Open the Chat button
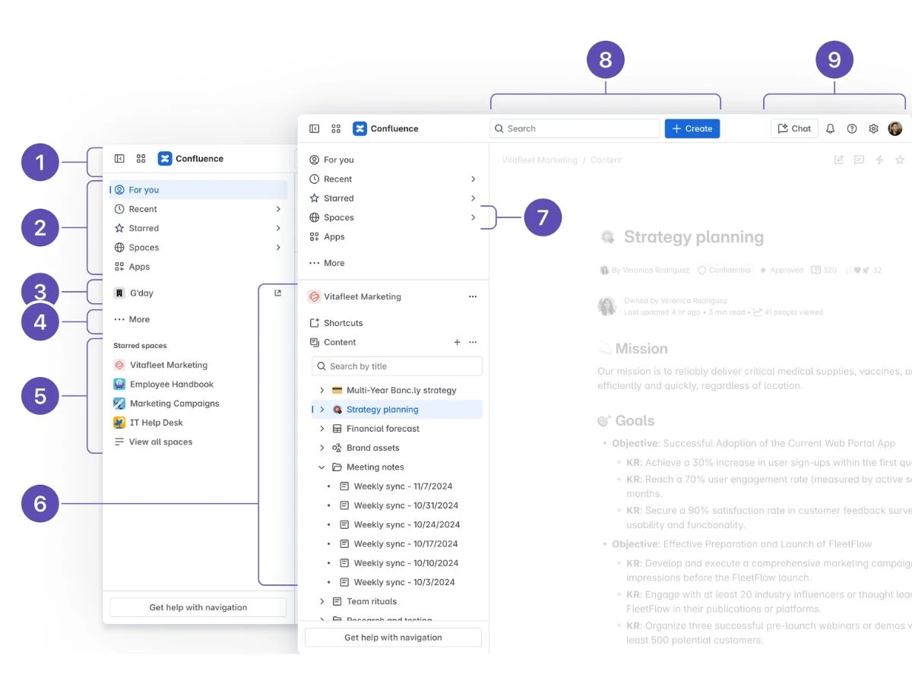912x684 pixels. 794,128
